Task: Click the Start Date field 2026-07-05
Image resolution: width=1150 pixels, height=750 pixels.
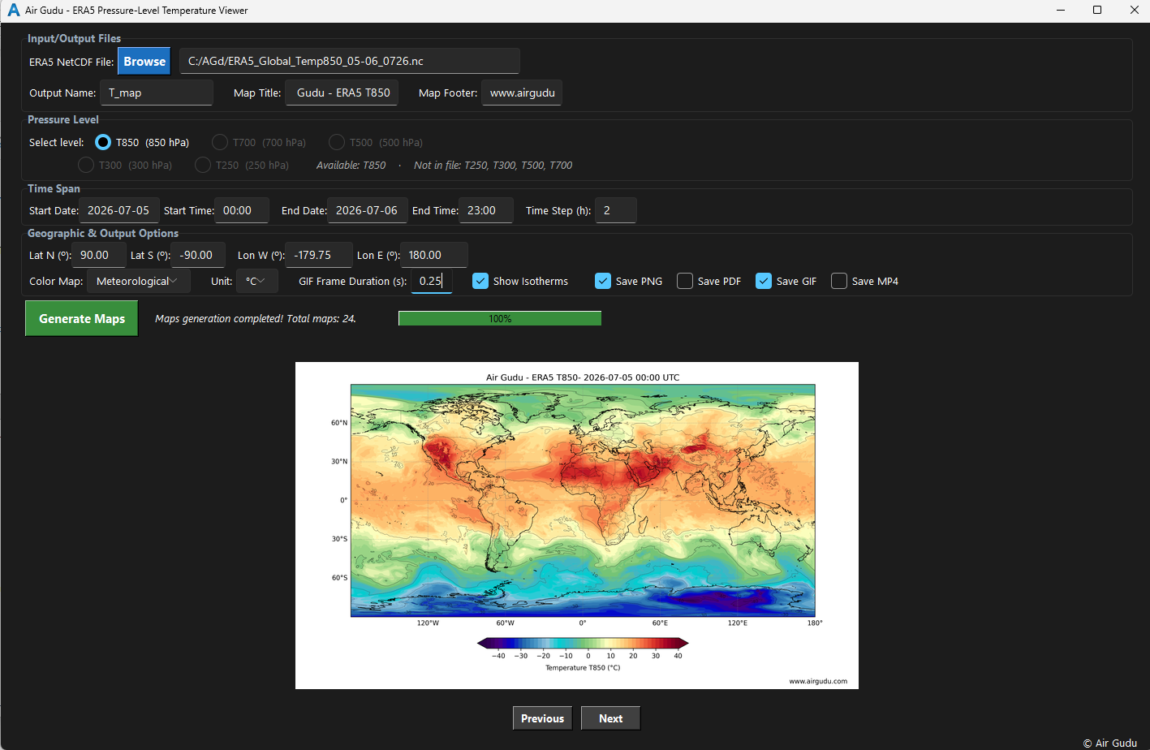Action: [119, 210]
